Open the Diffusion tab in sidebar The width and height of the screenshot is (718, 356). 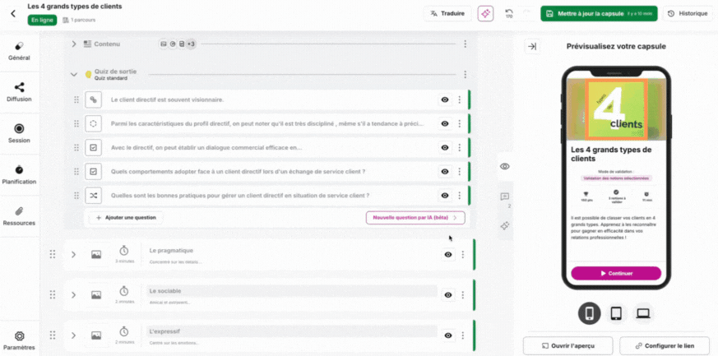point(19,91)
